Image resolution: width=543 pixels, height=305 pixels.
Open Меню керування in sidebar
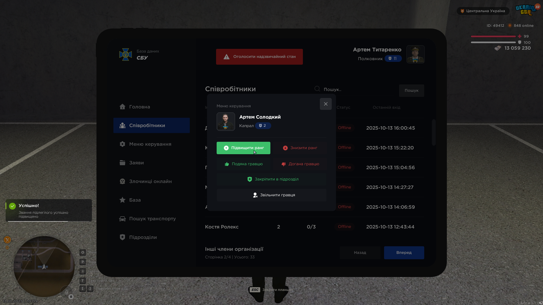tap(151, 144)
